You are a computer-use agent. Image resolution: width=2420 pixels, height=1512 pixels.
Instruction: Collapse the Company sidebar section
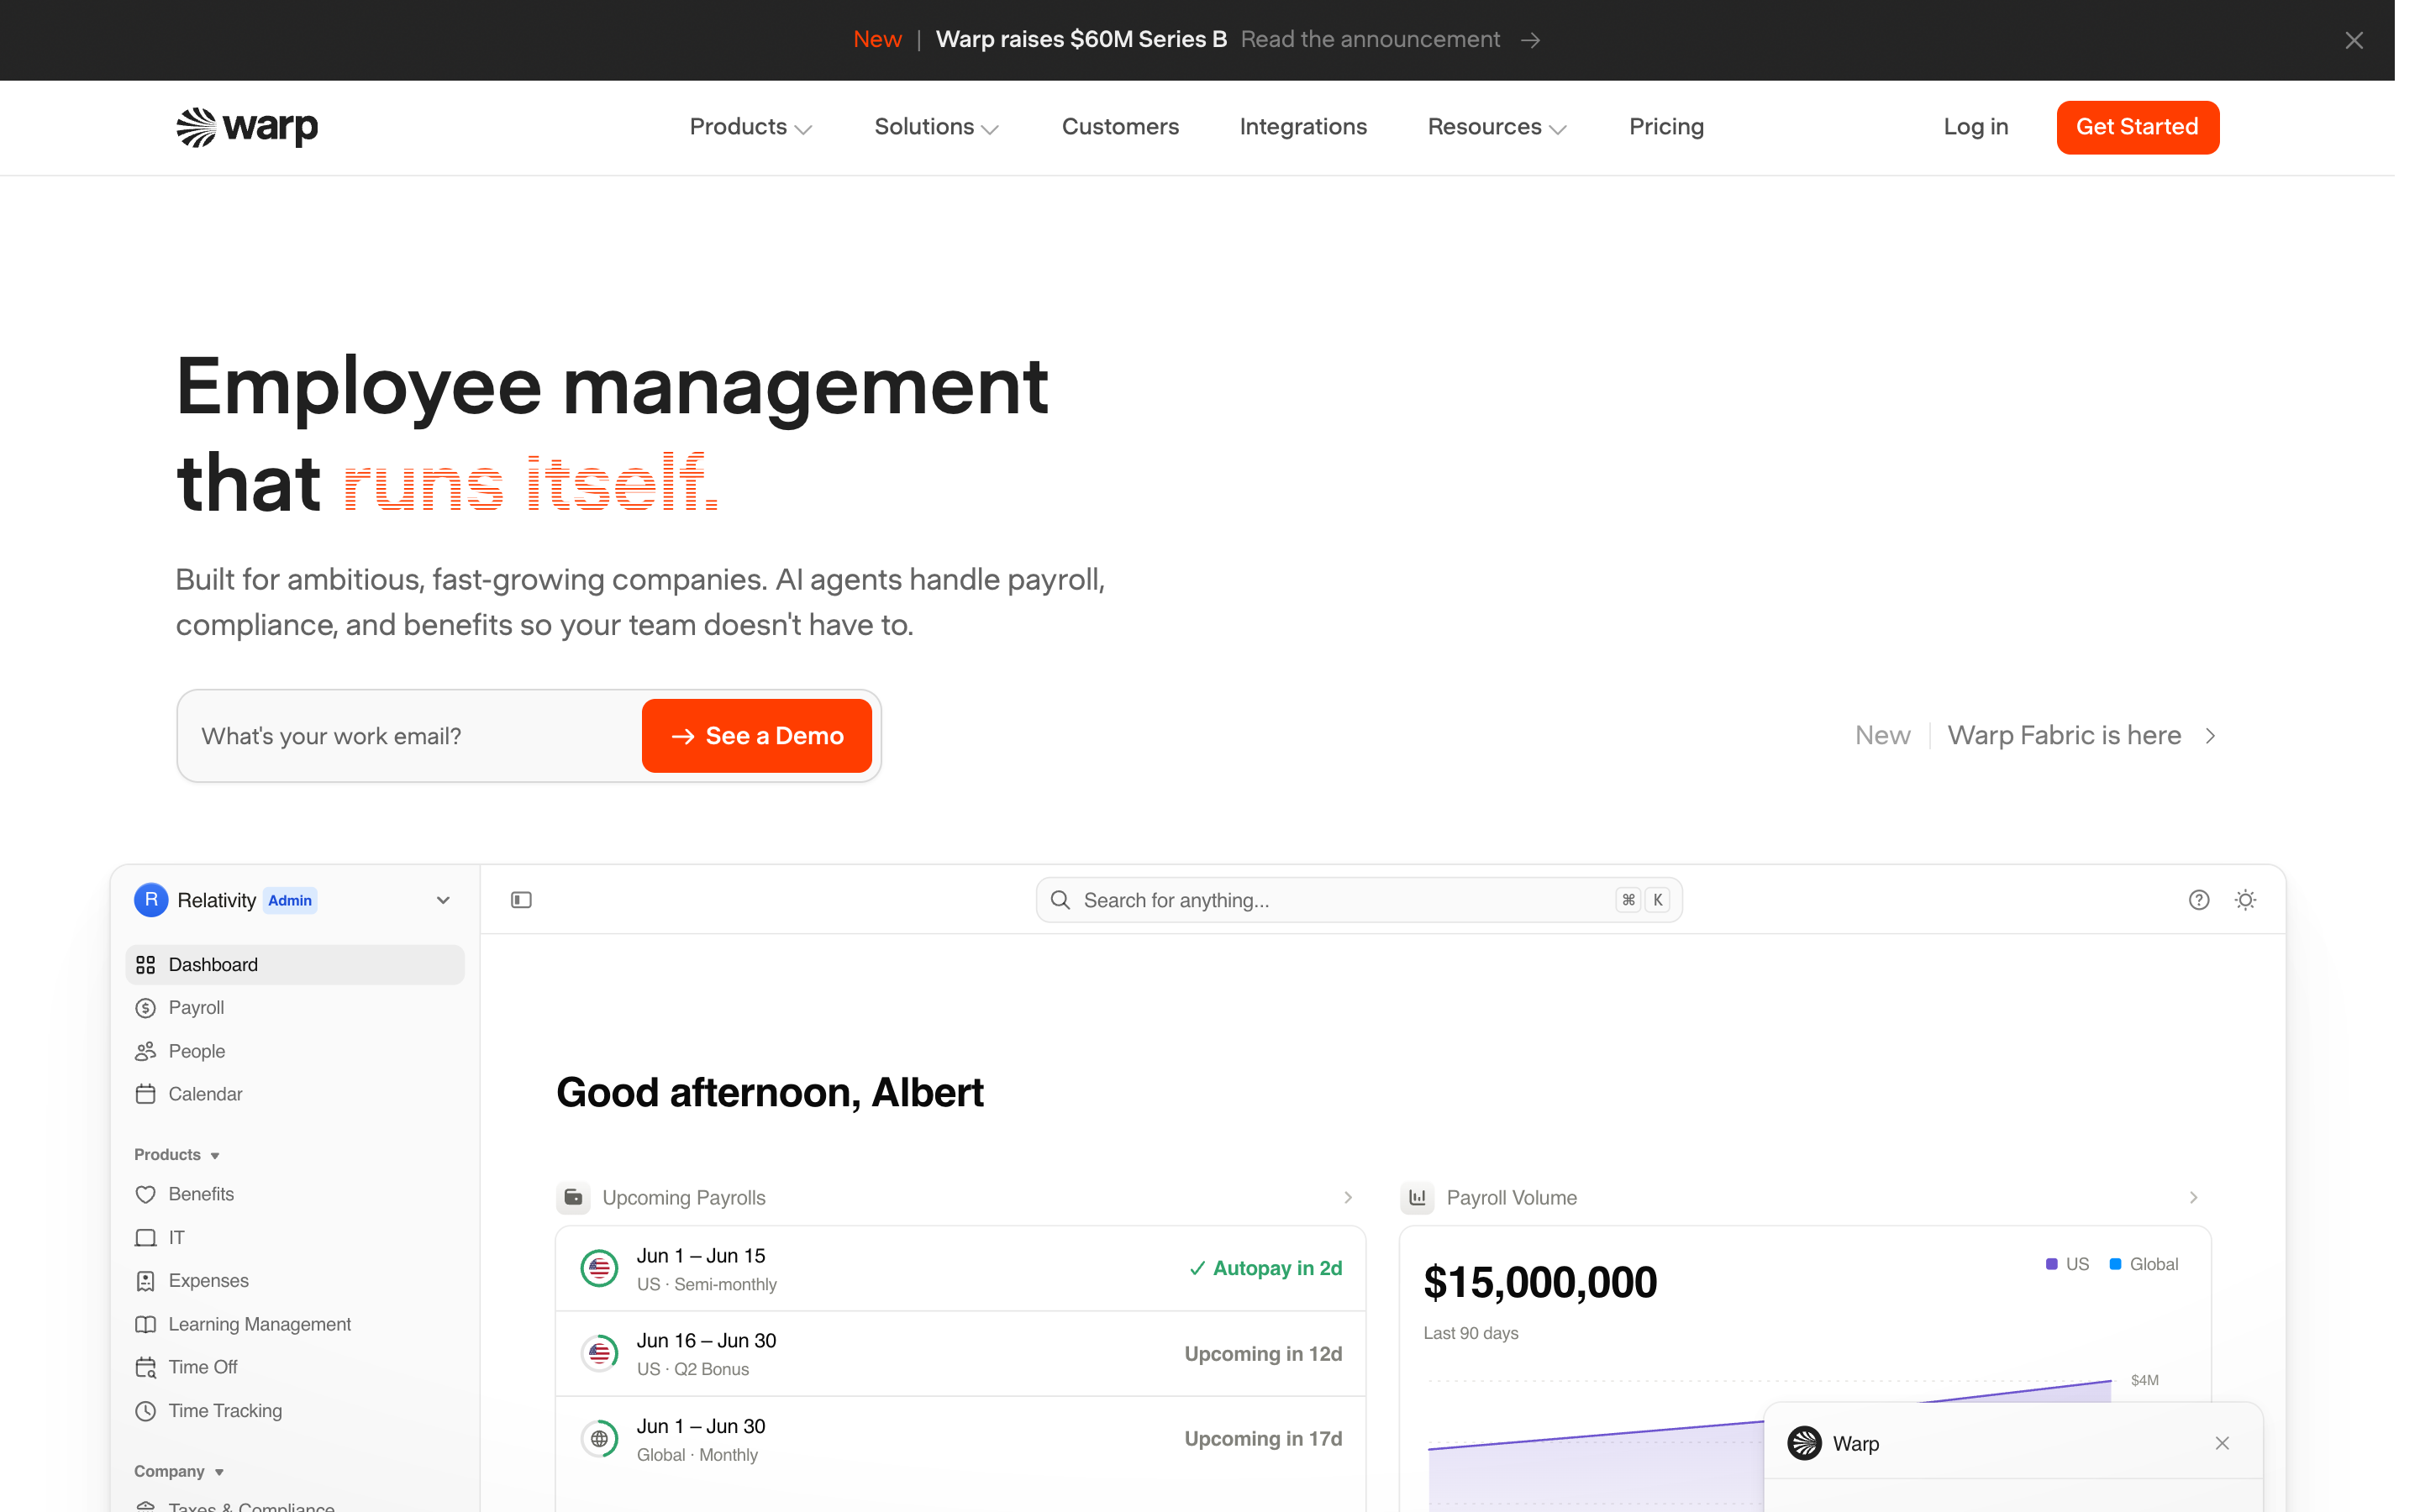(179, 1472)
